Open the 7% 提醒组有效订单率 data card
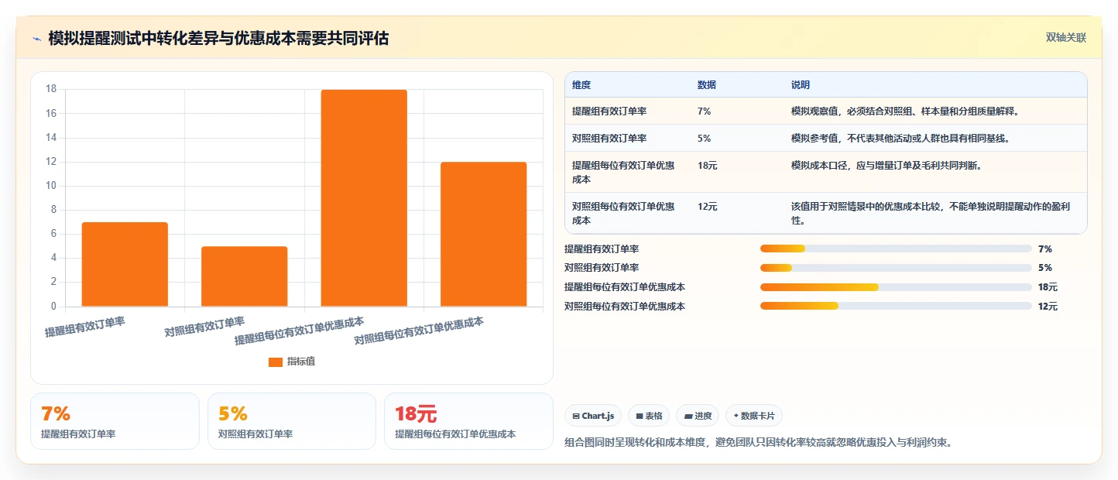This screenshot has height=480, width=1118. 115,421
